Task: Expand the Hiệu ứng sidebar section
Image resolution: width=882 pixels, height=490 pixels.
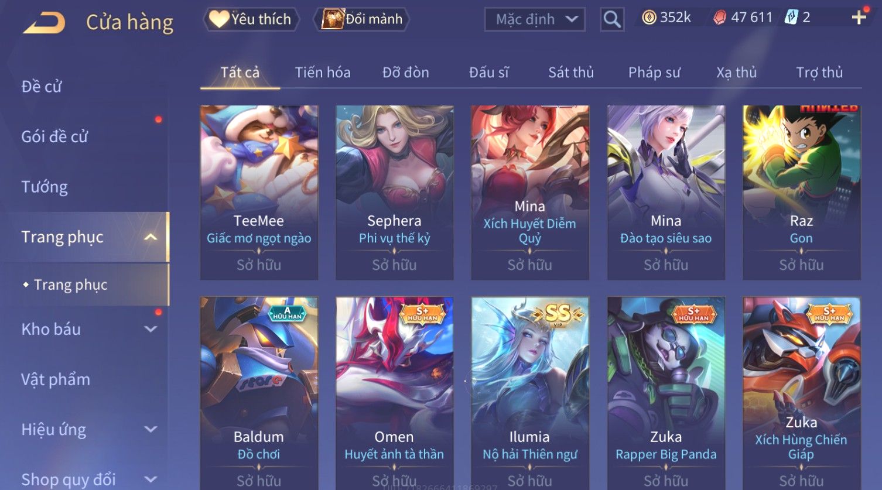Action: (x=151, y=429)
